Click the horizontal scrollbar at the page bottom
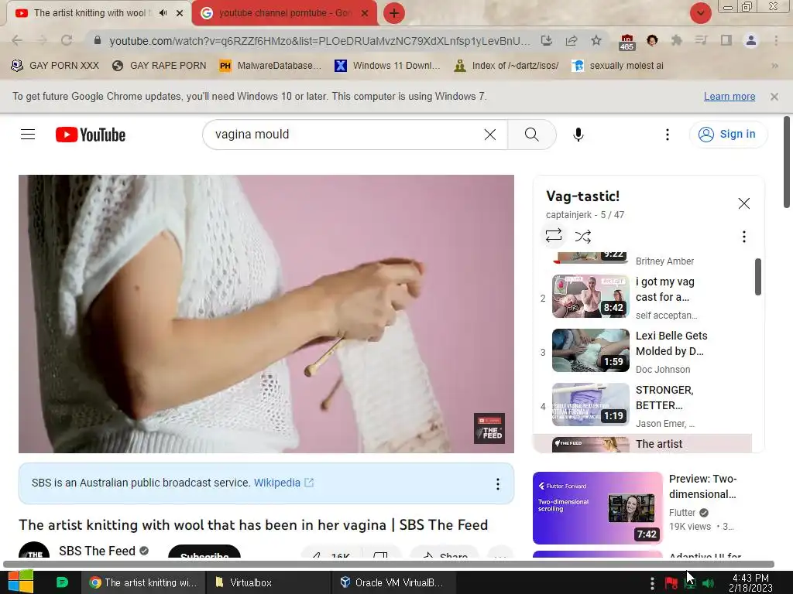Image resolution: width=793 pixels, height=594 pixels. click(x=389, y=564)
